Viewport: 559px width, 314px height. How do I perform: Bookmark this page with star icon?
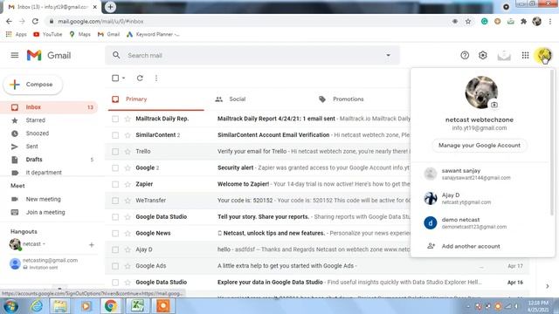pos(468,21)
